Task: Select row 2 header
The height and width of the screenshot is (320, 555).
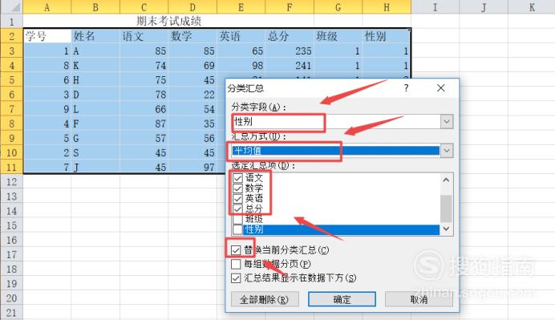Action: pos(12,36)
